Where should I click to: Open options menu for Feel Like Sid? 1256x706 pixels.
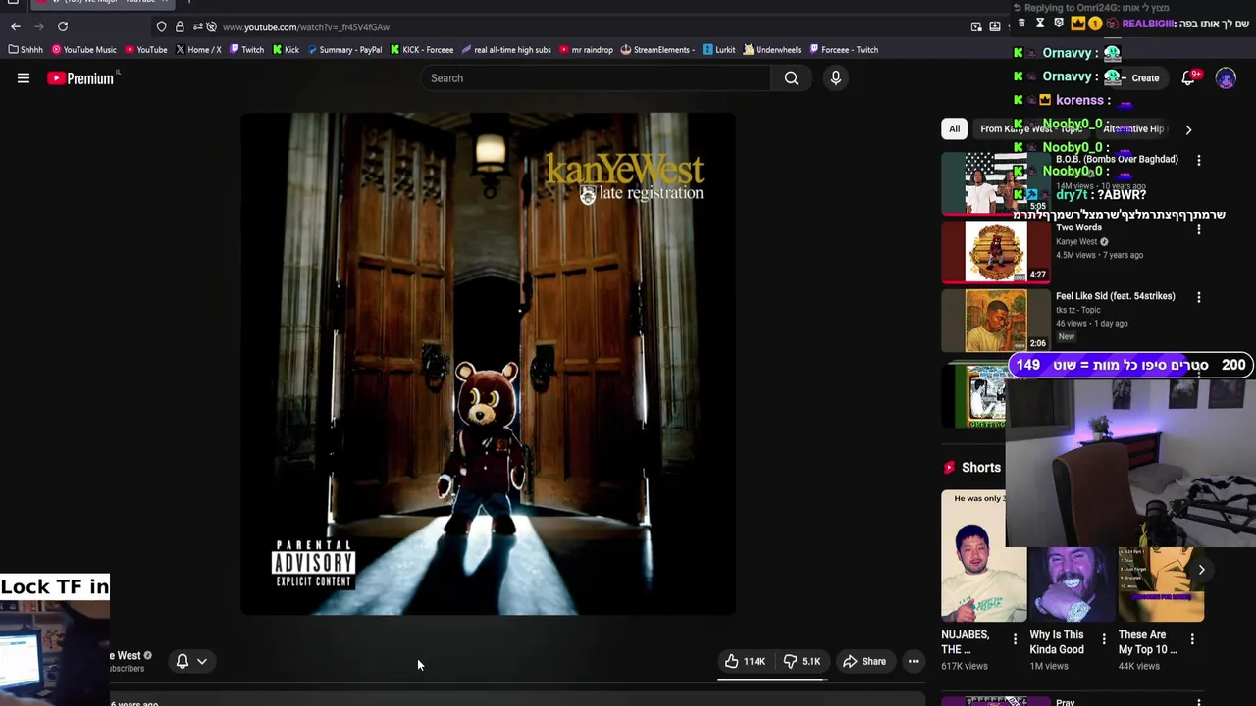1198,297
